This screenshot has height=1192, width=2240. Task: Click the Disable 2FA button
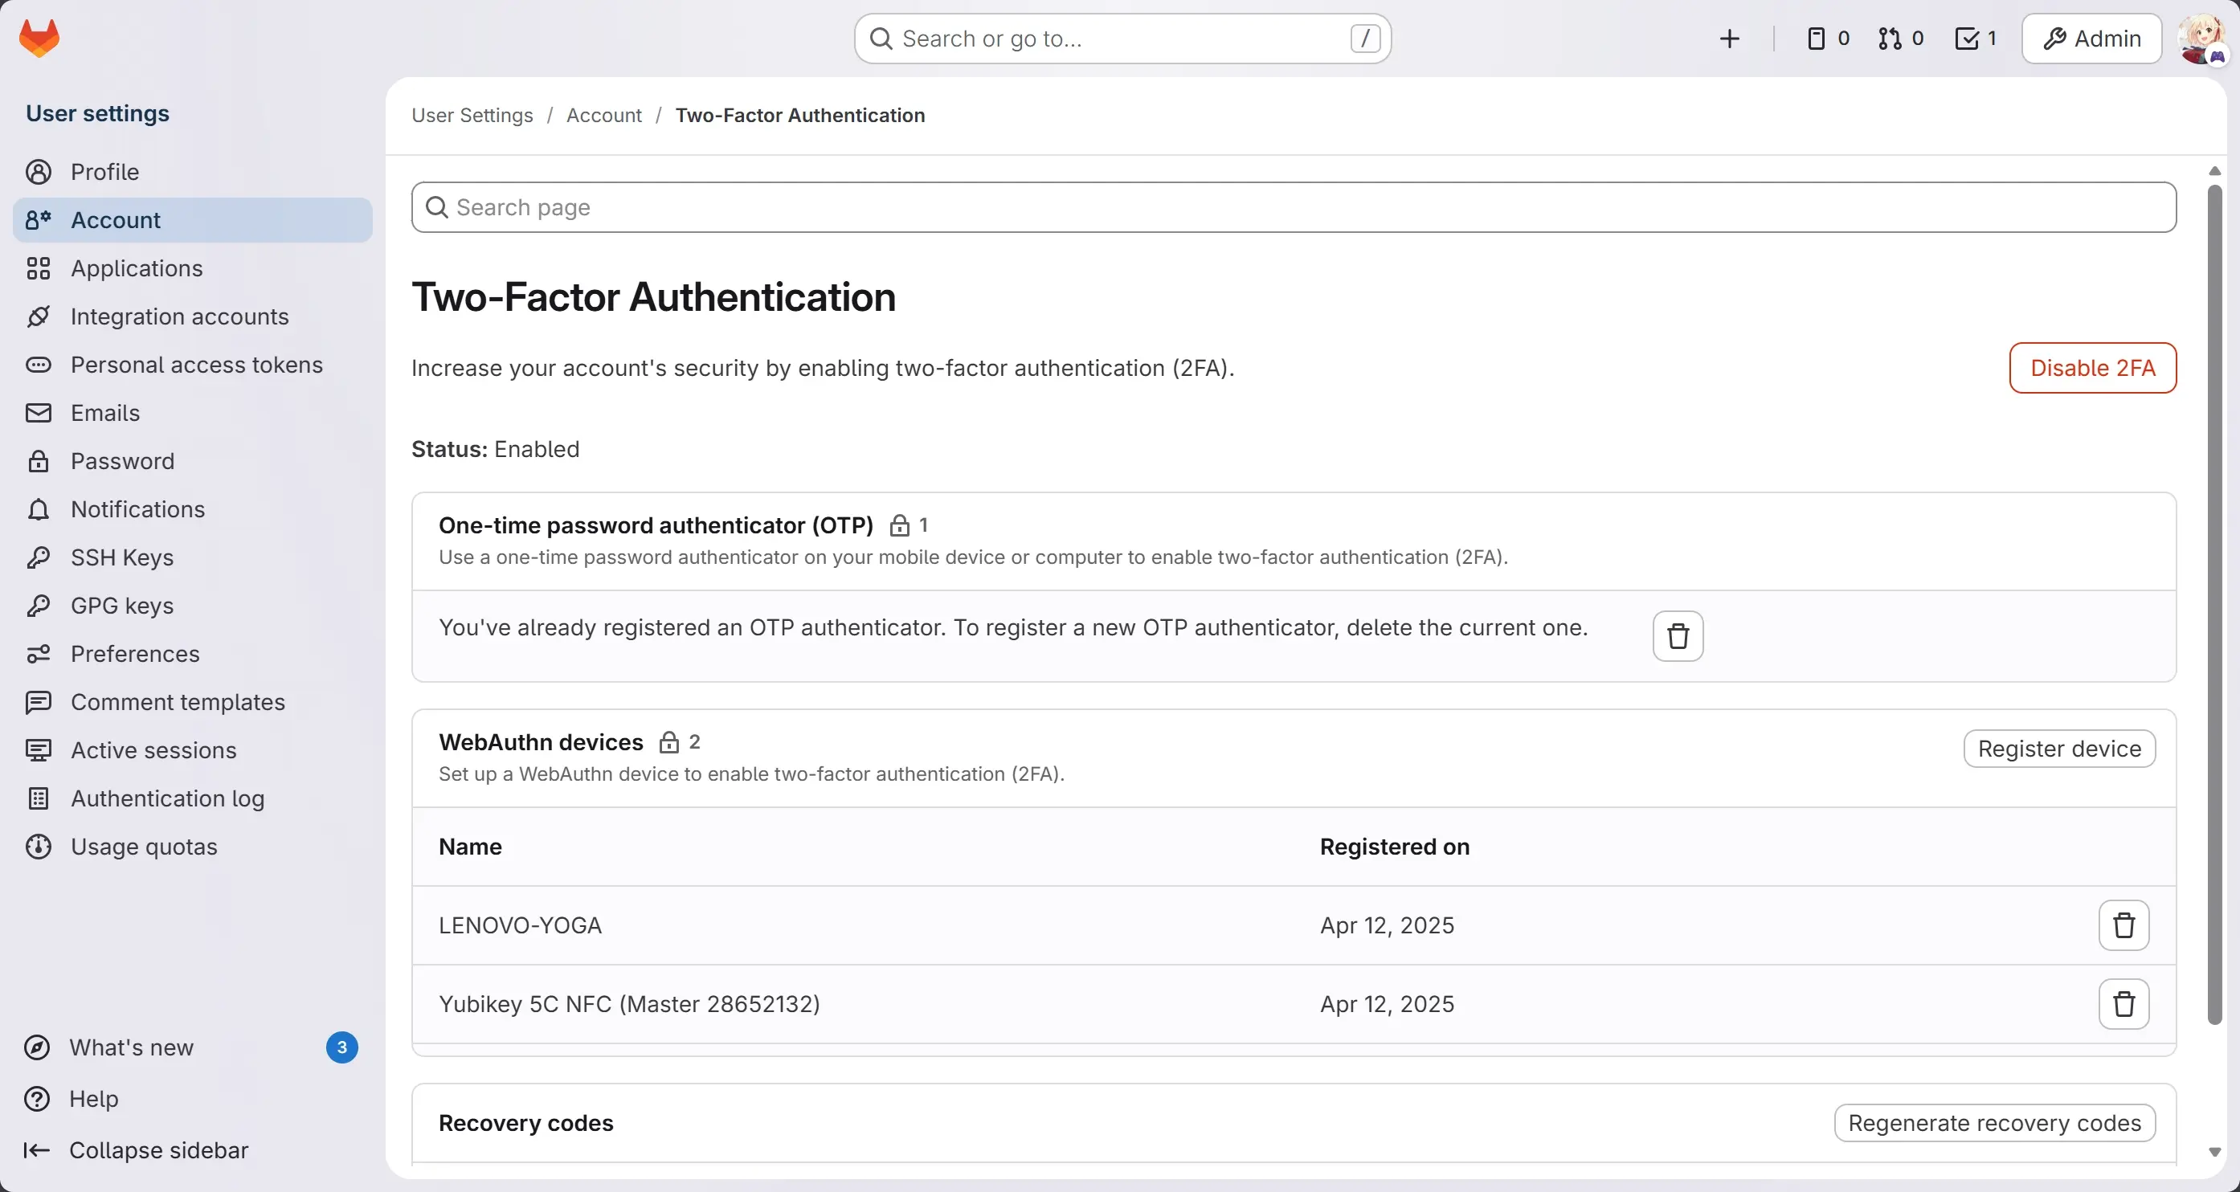[2092, 368]
